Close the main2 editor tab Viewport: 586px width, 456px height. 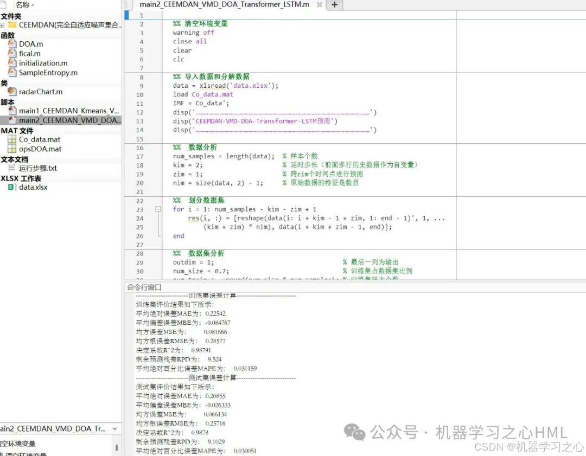319,5
